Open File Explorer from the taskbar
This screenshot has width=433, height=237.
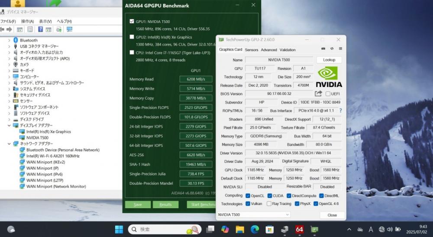[240, 229]
